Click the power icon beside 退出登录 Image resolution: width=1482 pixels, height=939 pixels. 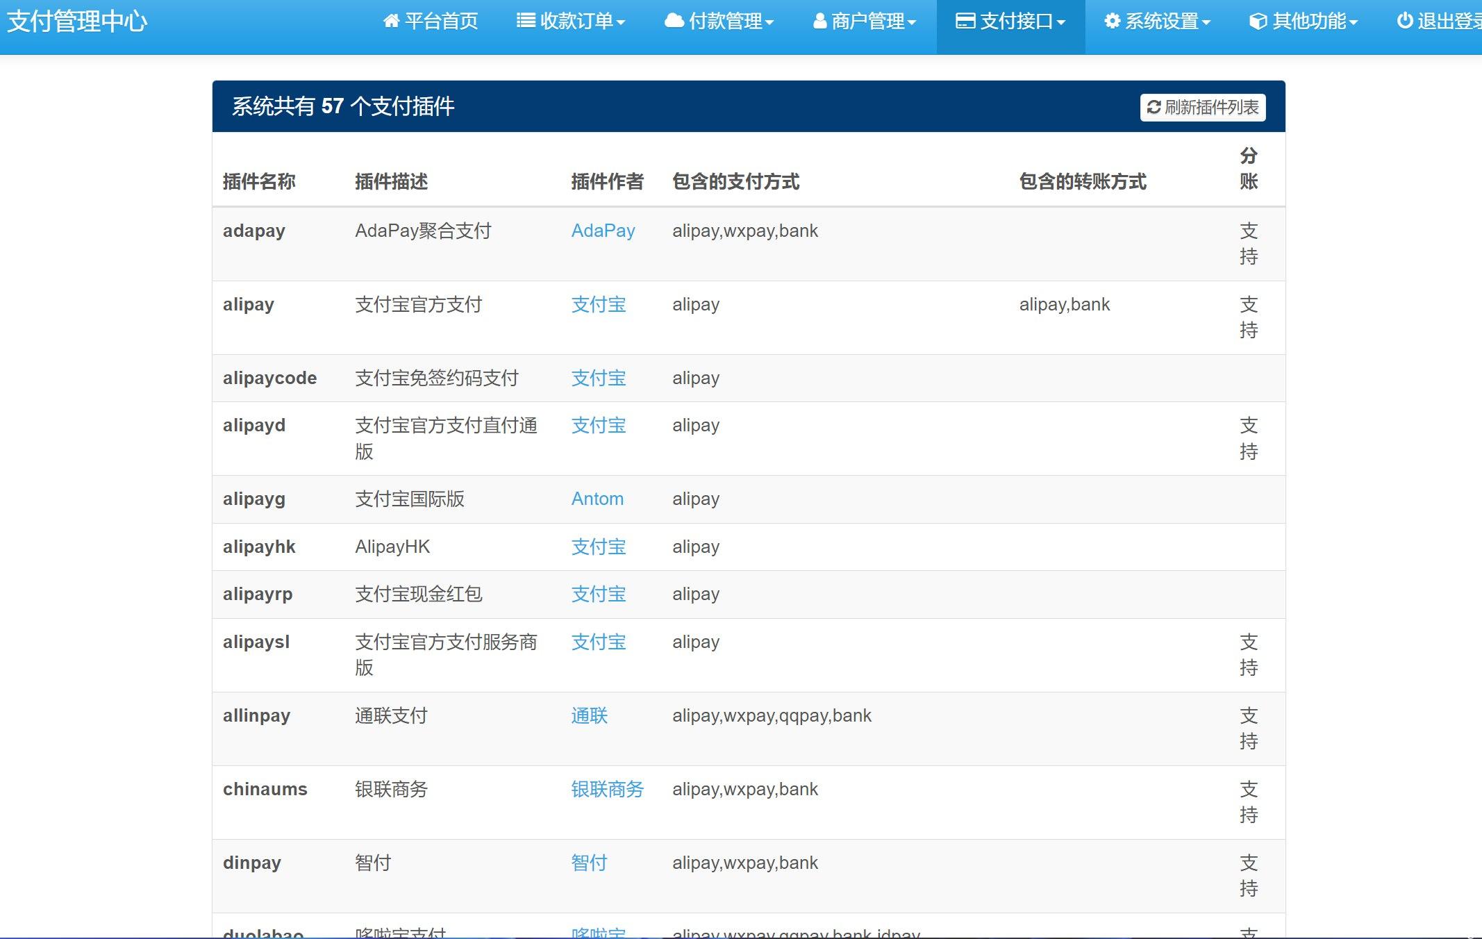pos(1404,21)
